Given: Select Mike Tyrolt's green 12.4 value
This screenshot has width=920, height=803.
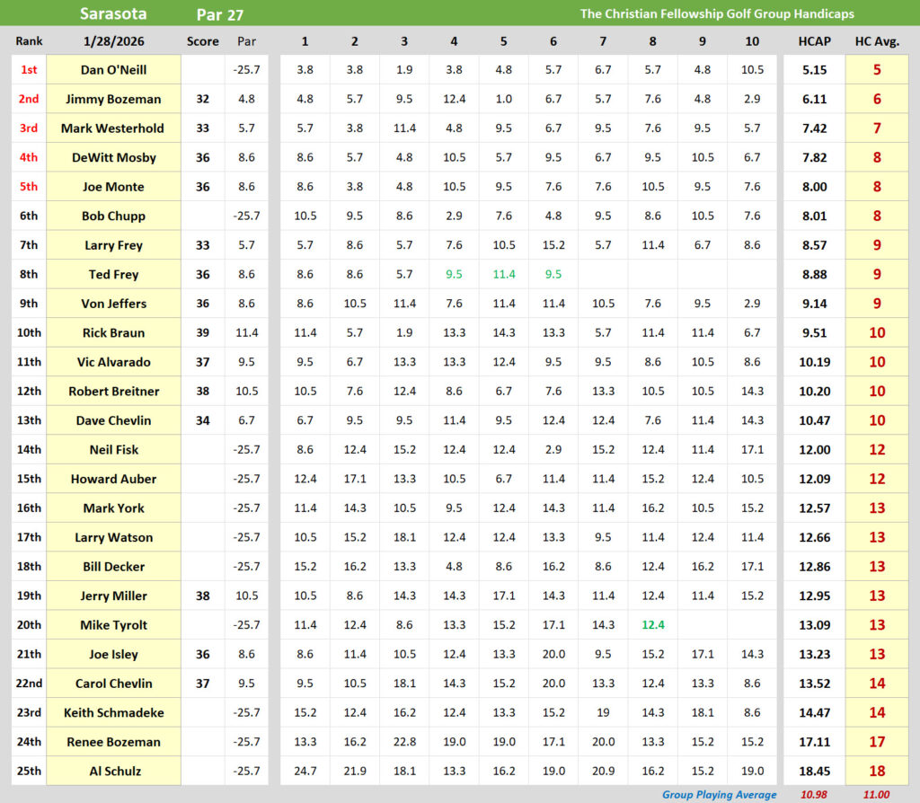Looking at the screenshot, I should click(652, 625).
